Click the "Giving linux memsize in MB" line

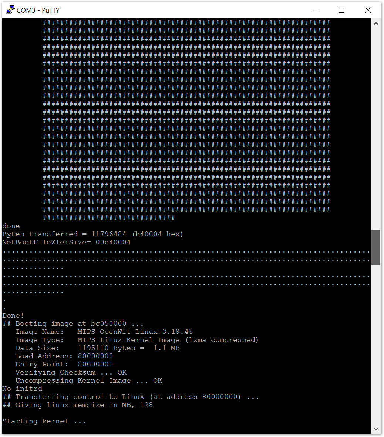click(78, 405)
